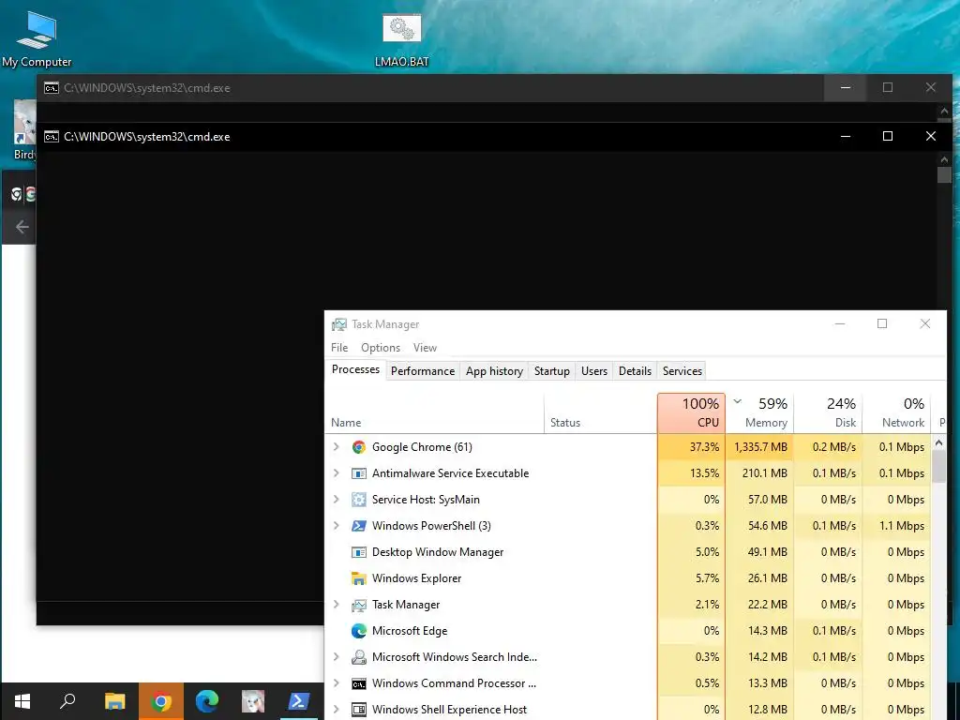Expand Windows PowerShell (3) group
Image resolution: width=960 pixels, height=720 pixels.
337,526
